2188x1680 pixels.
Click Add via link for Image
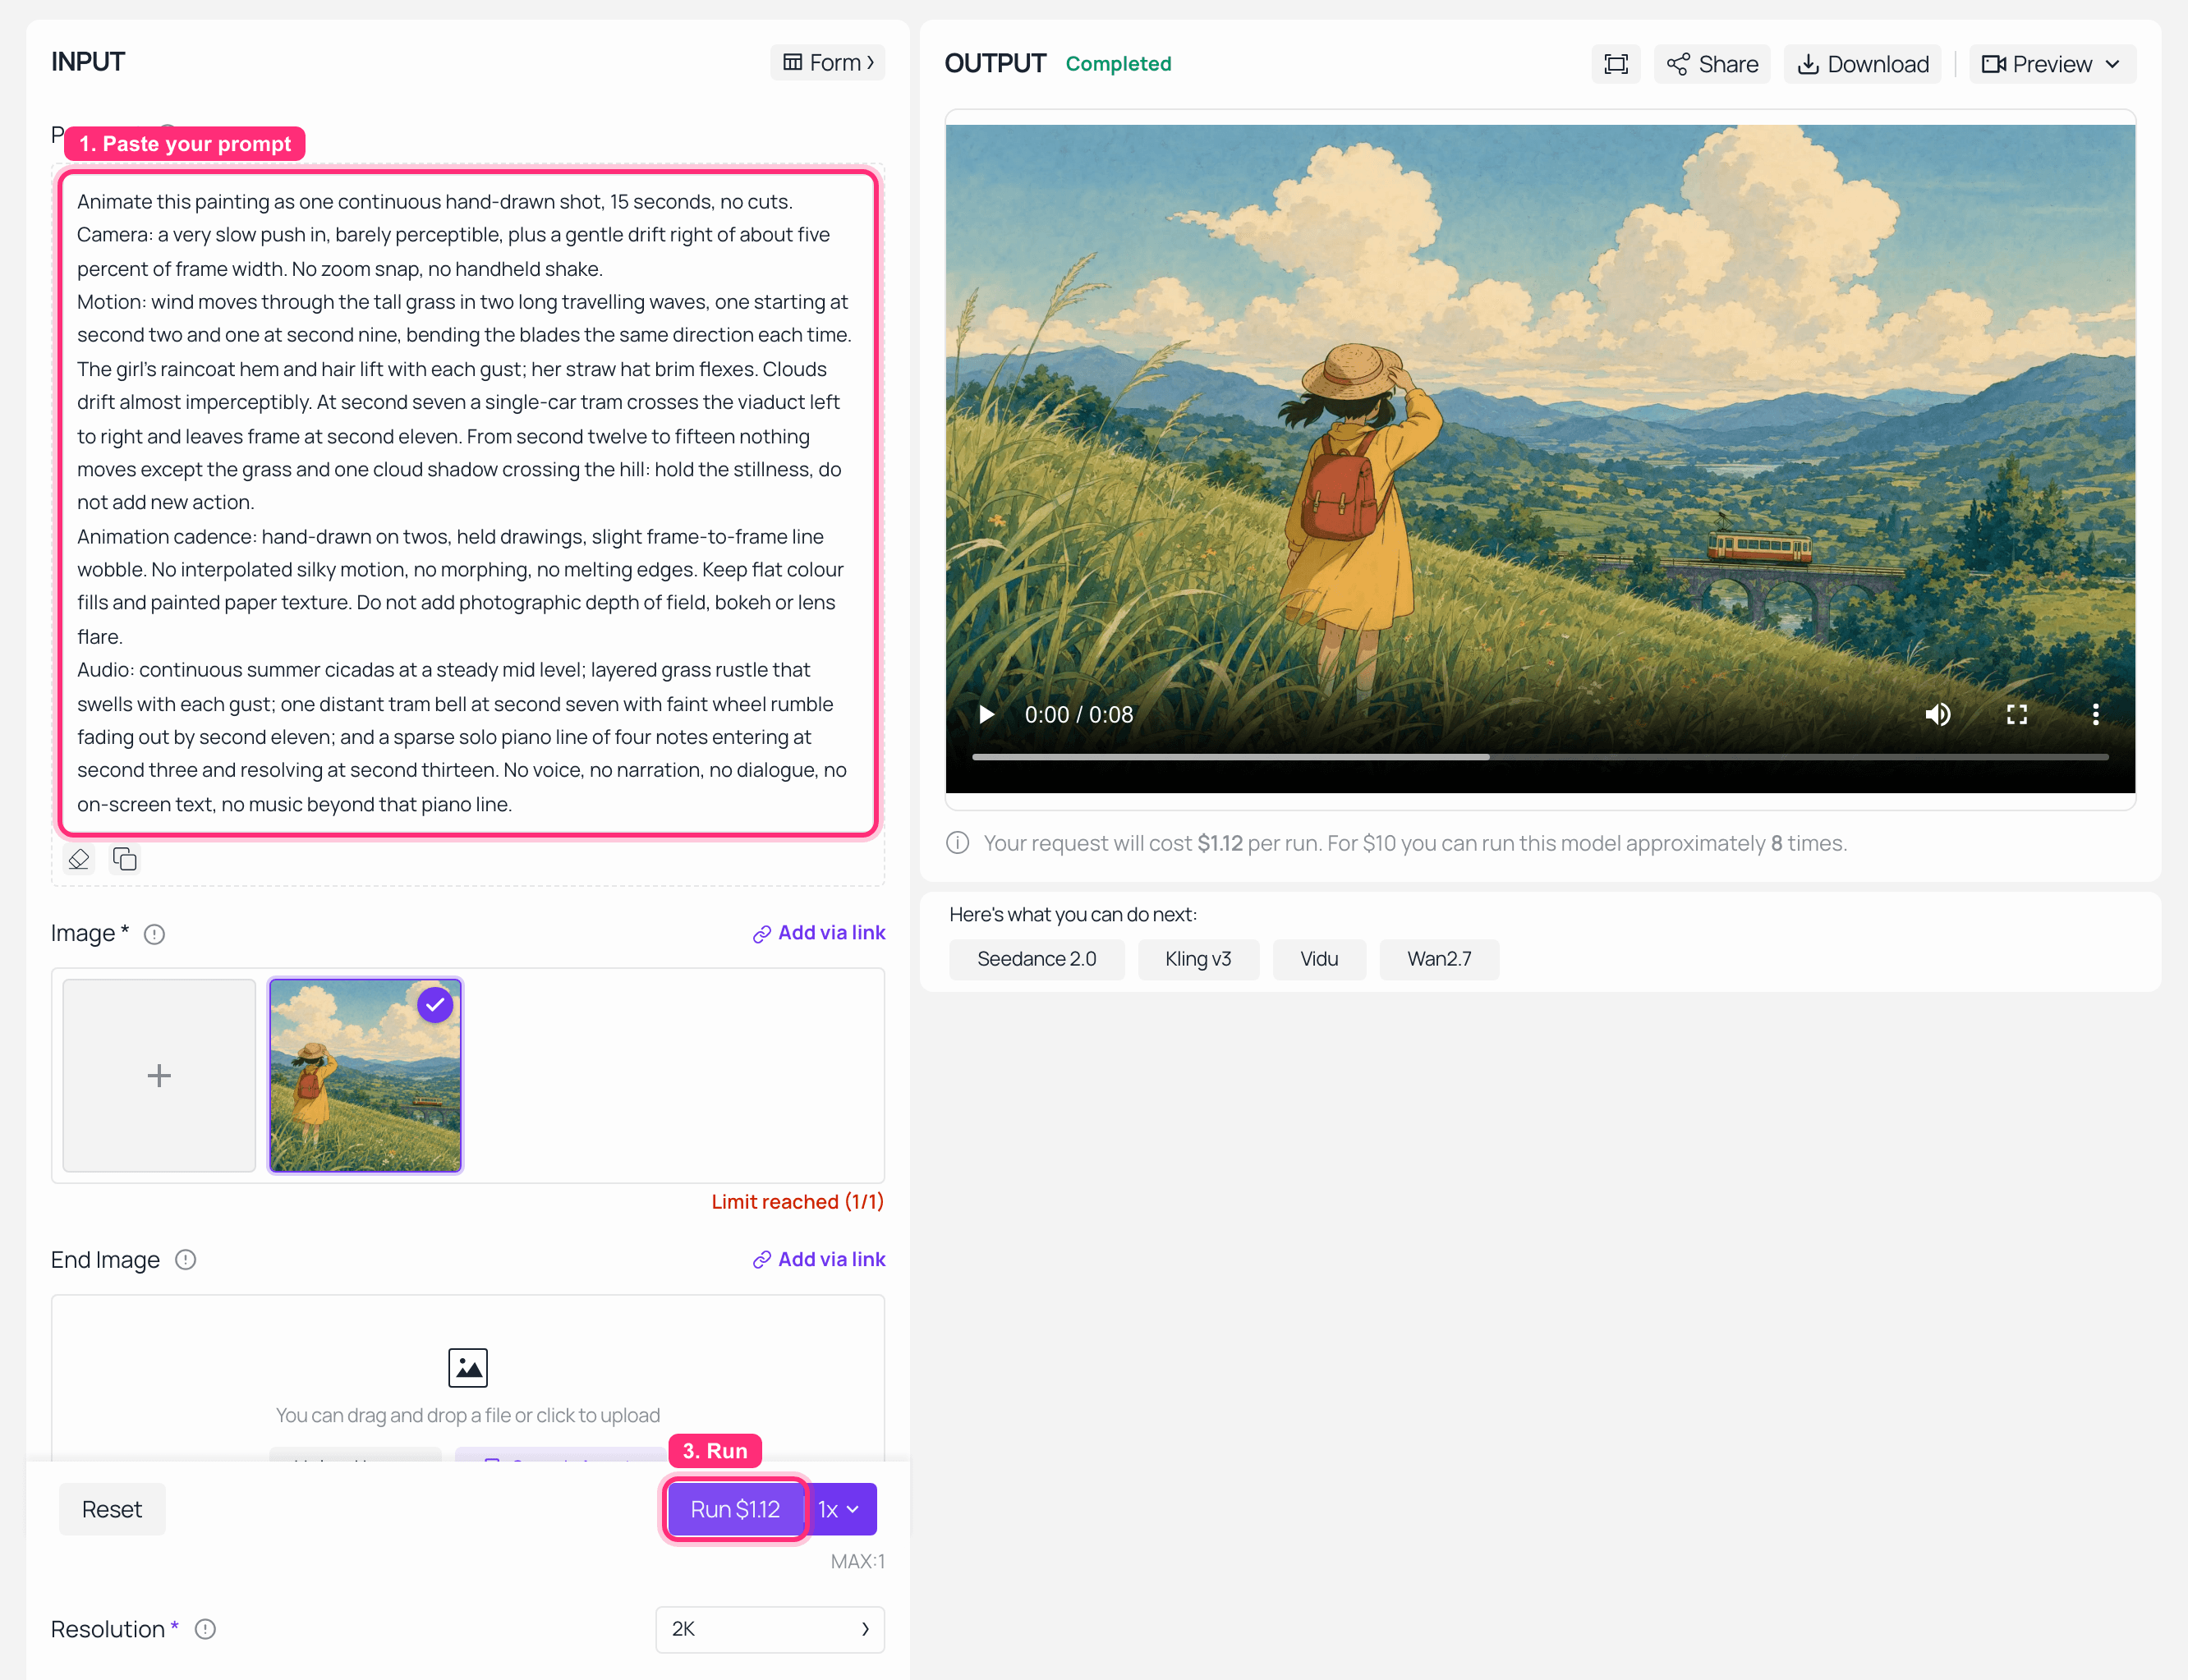[x=819, y=933]
